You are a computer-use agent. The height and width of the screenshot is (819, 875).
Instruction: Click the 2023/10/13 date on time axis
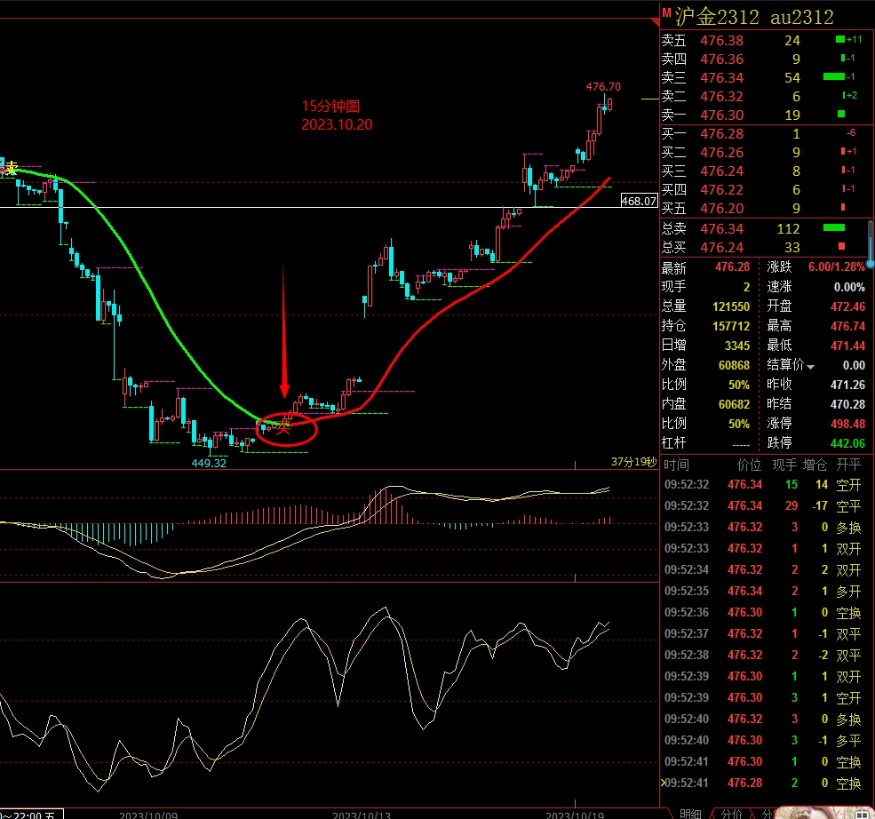362,814
